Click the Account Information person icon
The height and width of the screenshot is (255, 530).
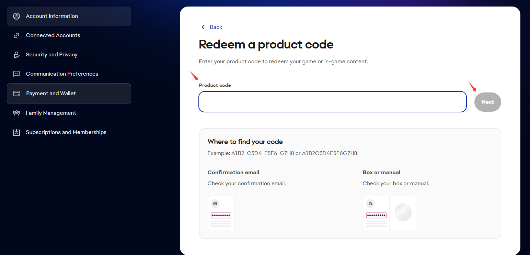point(16,16)
